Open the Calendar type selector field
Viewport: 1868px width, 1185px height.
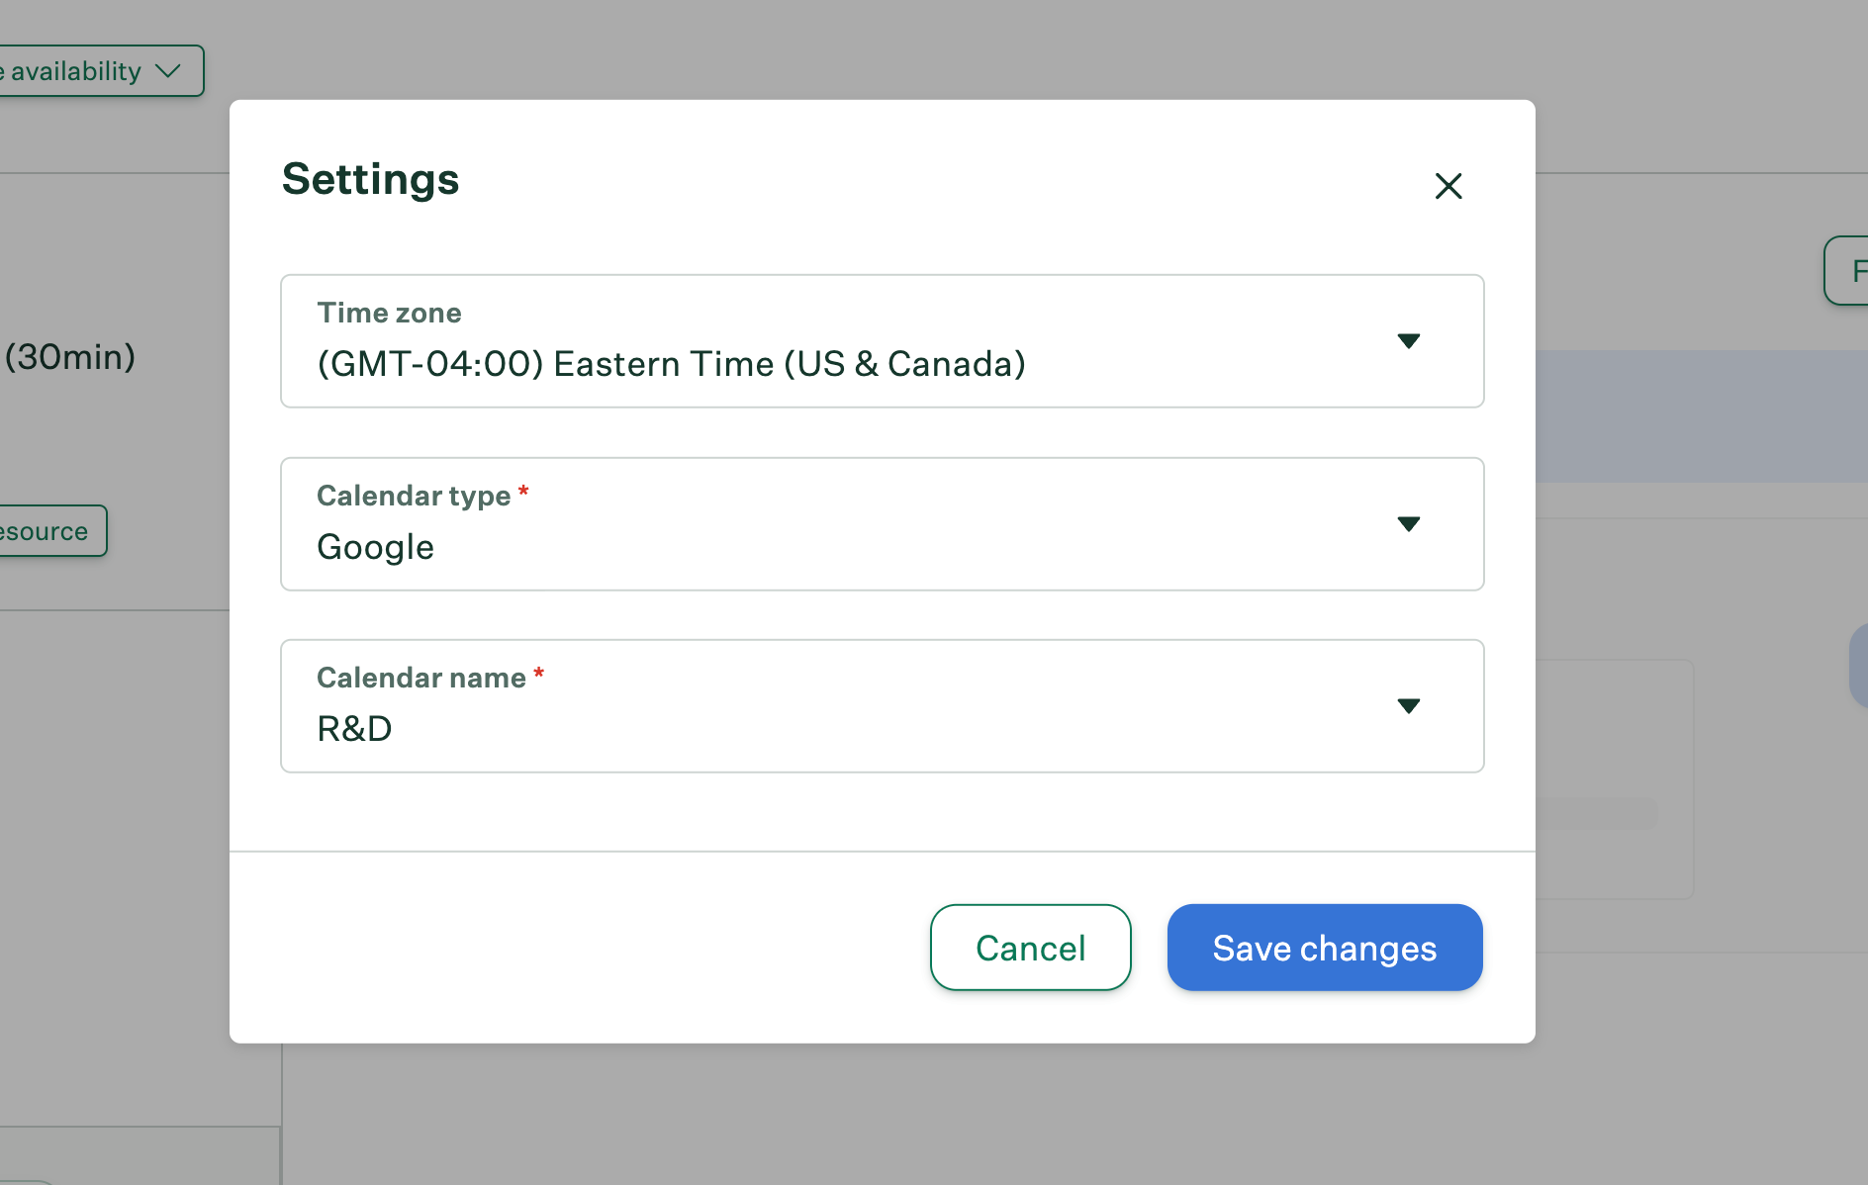(x=883, y=524)
